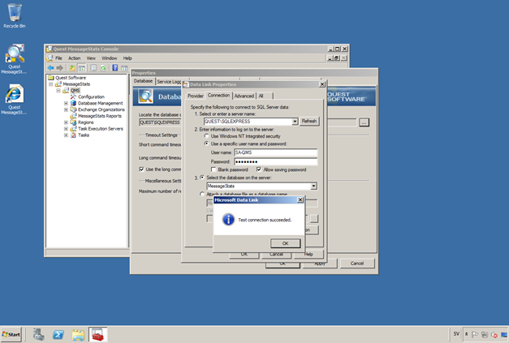Click the console icon left of the File menu
Image resolution: width=509 pixels, height=343 pixels.
(x=50, y=58)
